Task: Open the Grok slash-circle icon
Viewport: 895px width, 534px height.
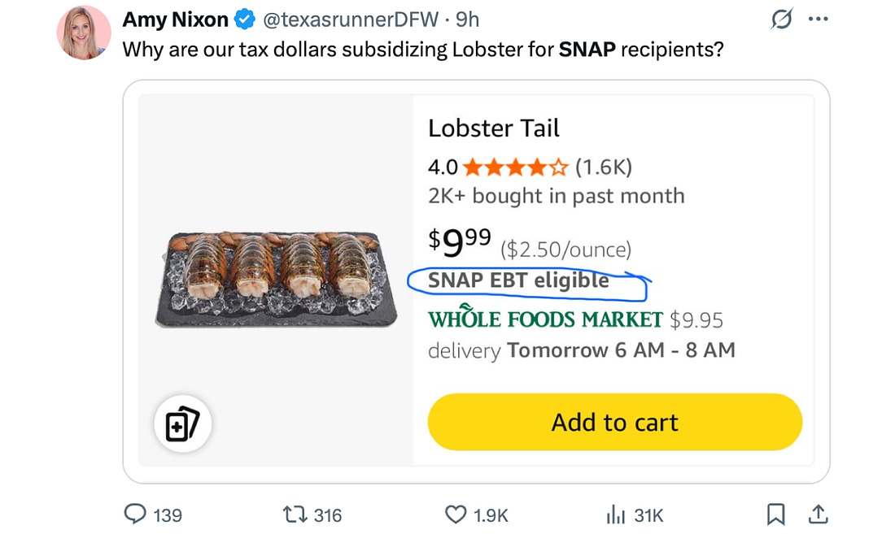Action: point(782,21)
